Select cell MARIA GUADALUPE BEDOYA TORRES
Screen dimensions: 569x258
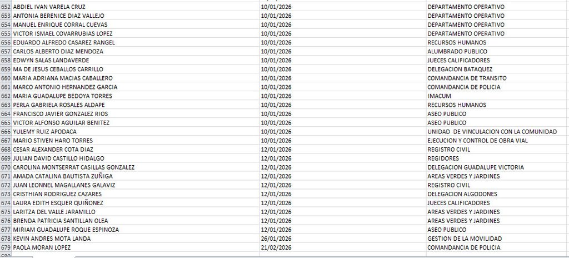136,96
